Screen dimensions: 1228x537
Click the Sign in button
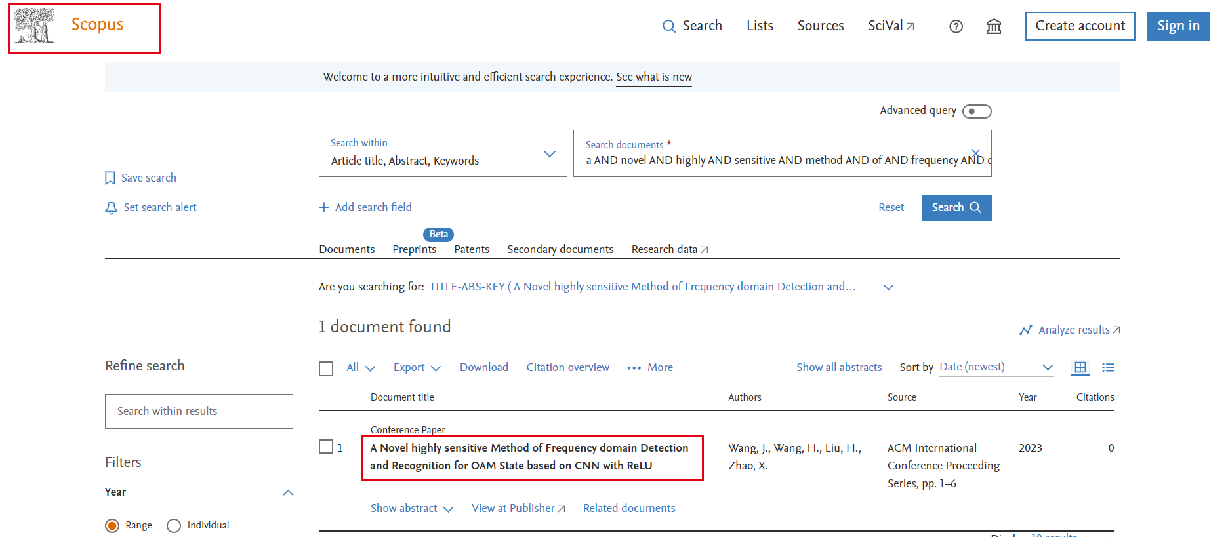point(1178,26)
